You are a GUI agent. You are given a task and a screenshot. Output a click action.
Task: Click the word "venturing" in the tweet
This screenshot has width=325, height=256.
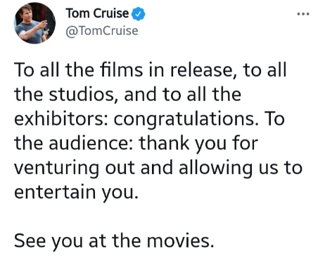56,168
